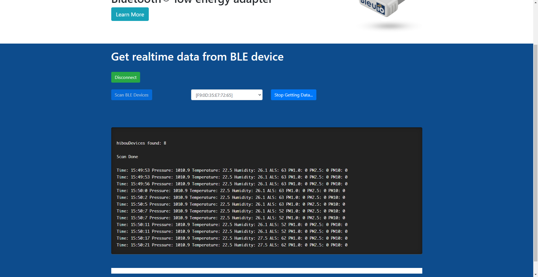The image size is (538, 277).
Task: Click the first data log entry at 15:49:53
Action: pos(232,170)
